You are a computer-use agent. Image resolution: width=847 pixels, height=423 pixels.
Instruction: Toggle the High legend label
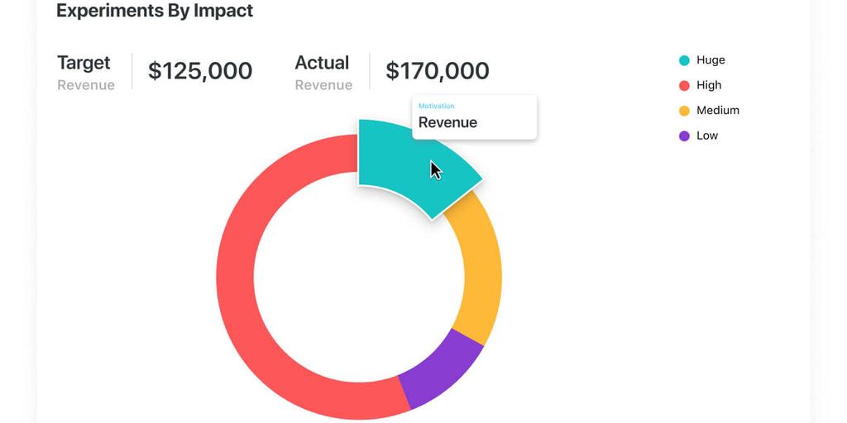(x=709, y=85)
